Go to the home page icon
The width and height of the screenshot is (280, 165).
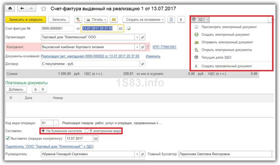[x=10, y=8]
